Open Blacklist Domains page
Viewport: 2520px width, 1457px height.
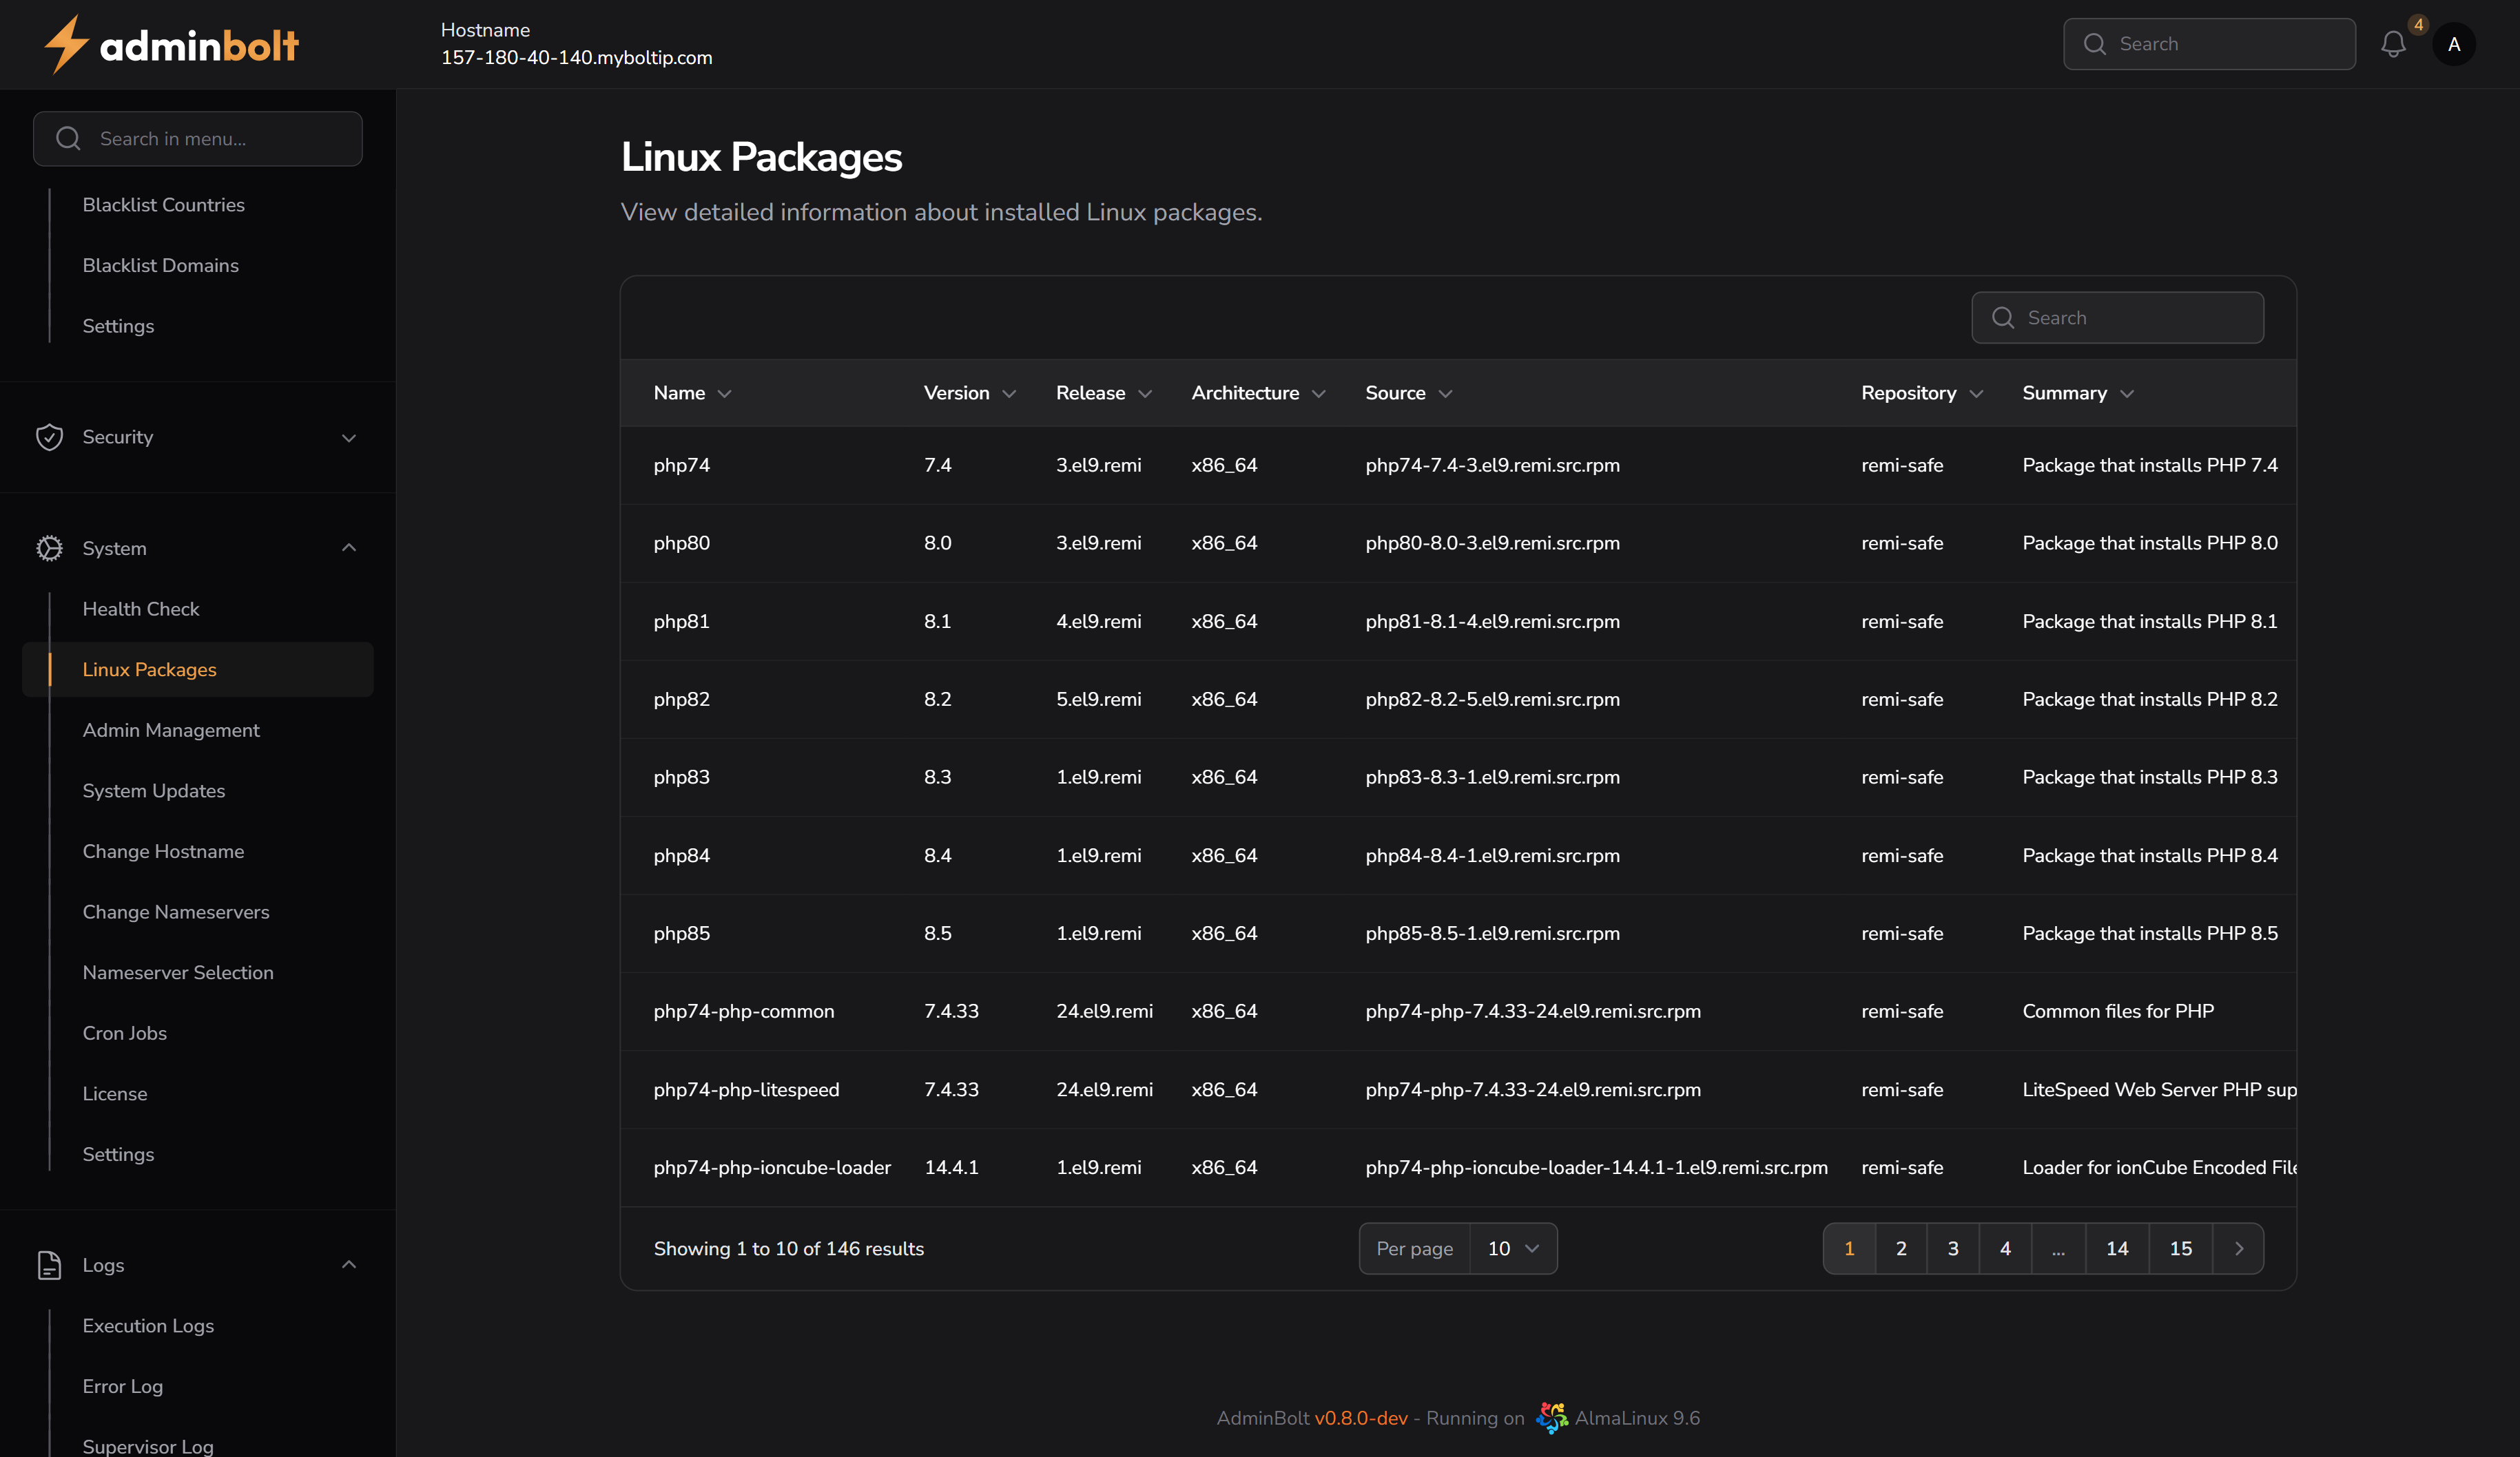tap(160, 265)
